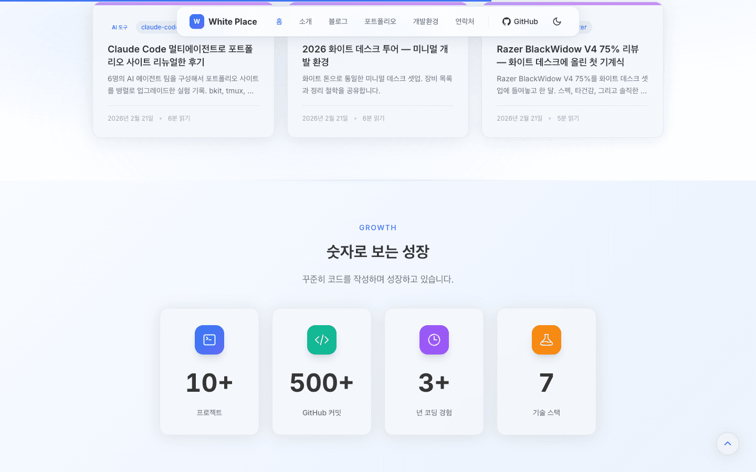Open the Razer BlackWidow V4 리뷰 post

click(572, 55)
